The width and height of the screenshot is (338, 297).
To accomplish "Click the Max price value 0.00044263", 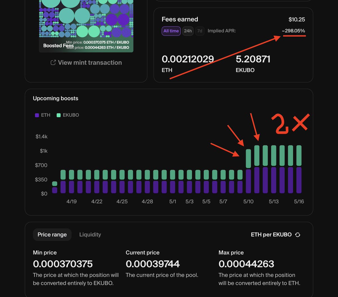I will click(x=246, y=264).
